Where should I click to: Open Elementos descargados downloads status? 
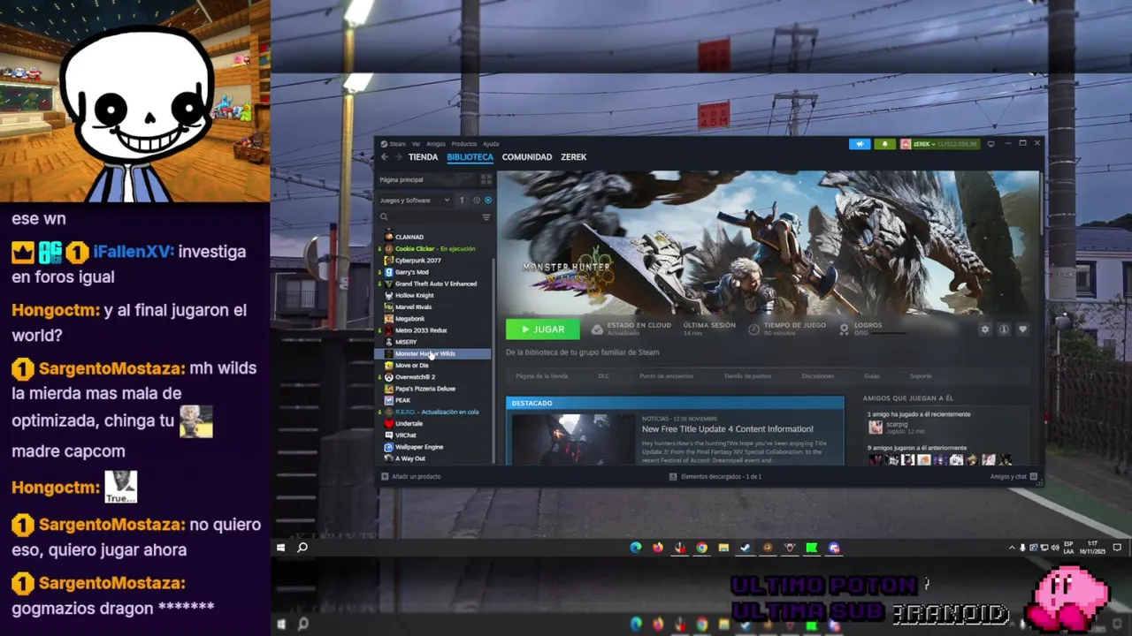pos(715,477)
